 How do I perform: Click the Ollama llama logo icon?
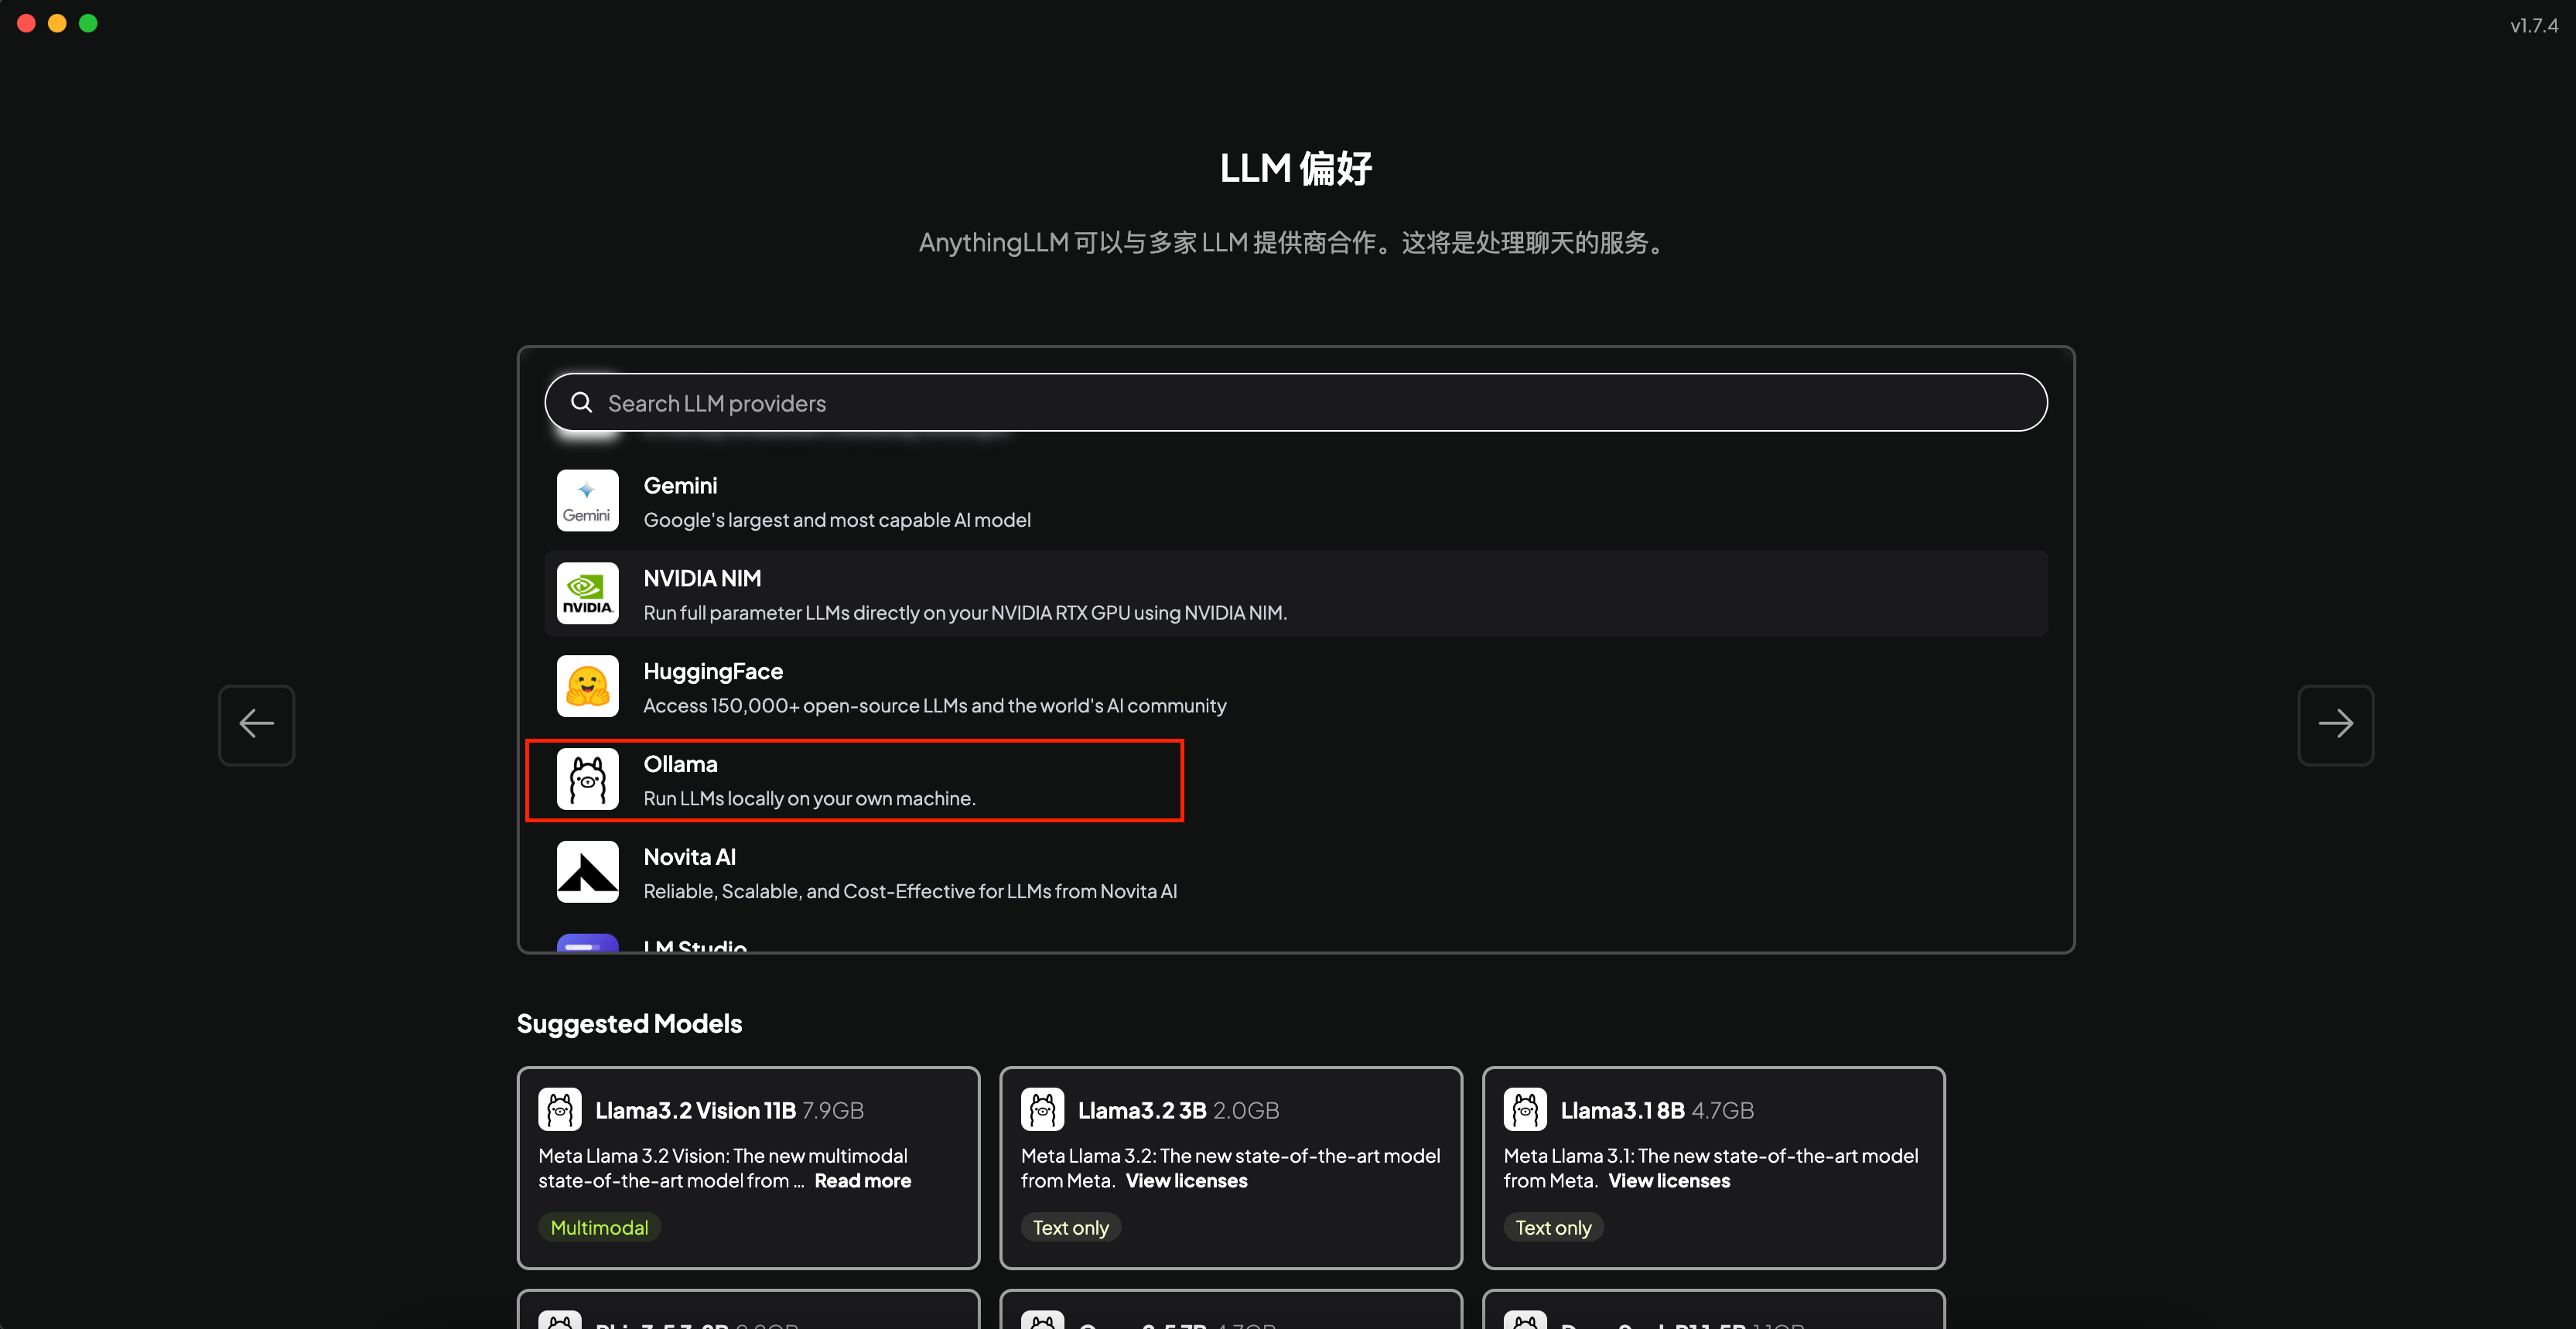pyautogui.click(x=587, y=779)
